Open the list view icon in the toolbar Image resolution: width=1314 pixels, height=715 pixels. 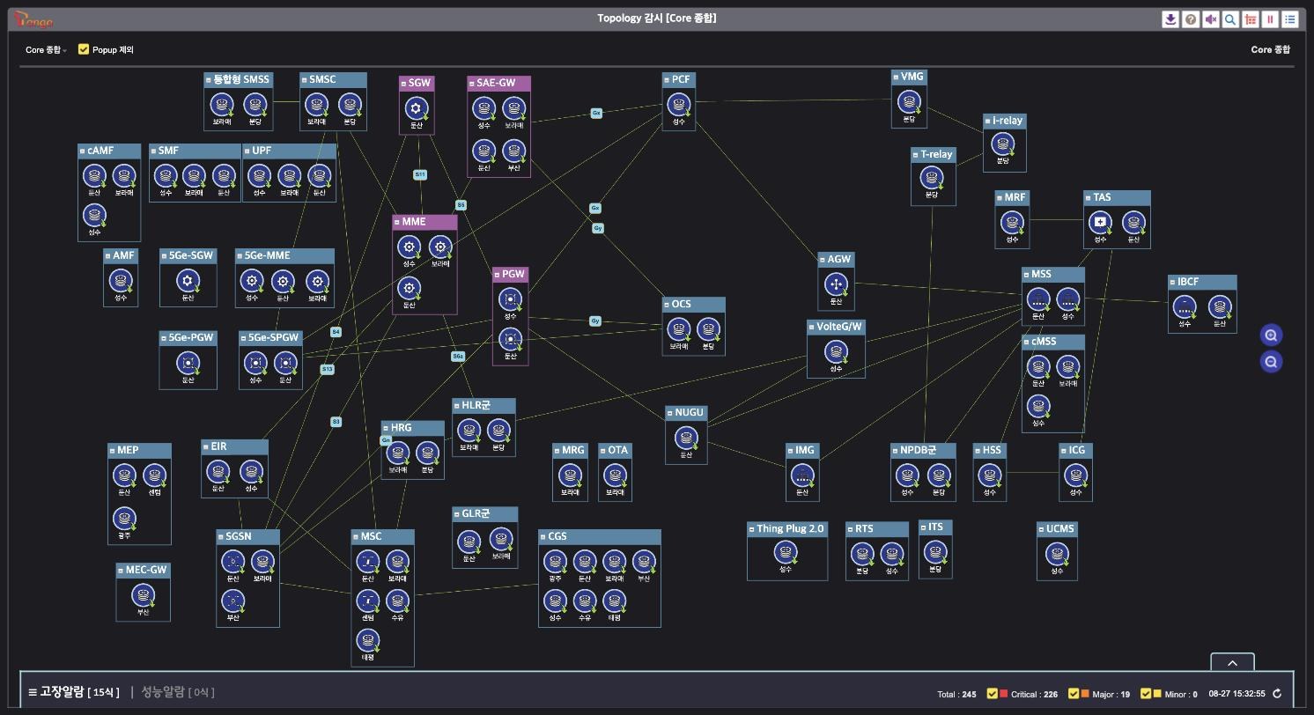coord(1290,19)
